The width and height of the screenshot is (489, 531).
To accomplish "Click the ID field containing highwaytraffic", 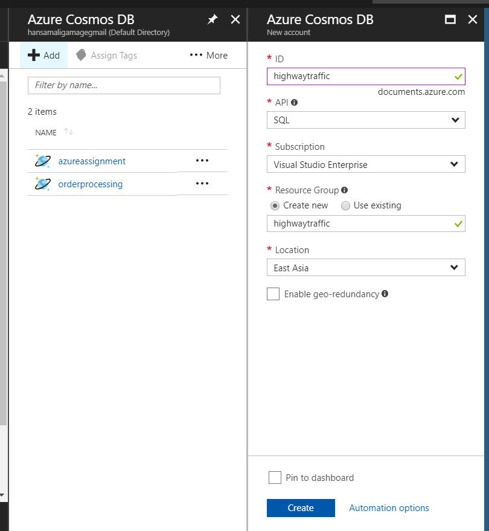I will [x=366, y=76].
